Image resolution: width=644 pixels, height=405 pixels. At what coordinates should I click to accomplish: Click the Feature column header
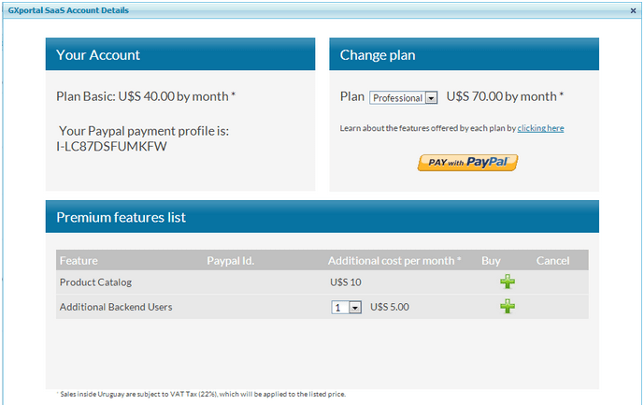[79, 261]
